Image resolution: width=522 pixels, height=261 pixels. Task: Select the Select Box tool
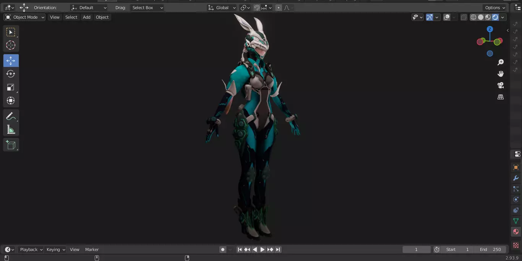[11, 32]
